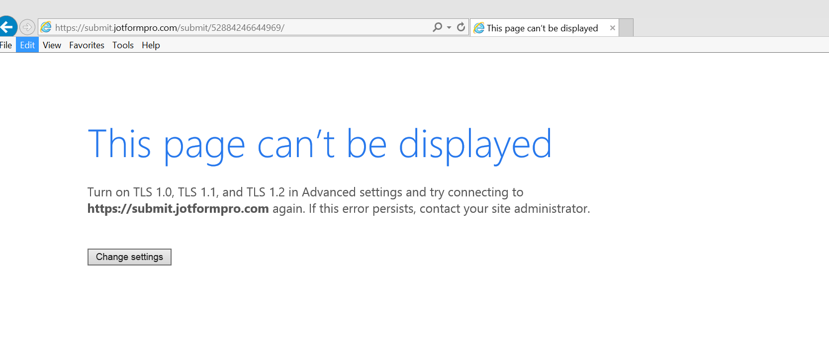Click the IE favicon on the tab
Screen dimensions: 829x353
pyautogui.click(x=479, y=28)
